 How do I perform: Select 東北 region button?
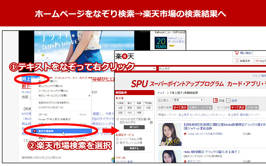click(130, 103)
